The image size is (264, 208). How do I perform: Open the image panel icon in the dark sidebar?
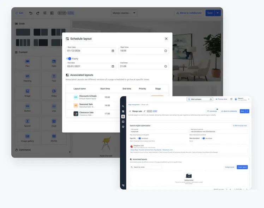click(x=123, y=122)
